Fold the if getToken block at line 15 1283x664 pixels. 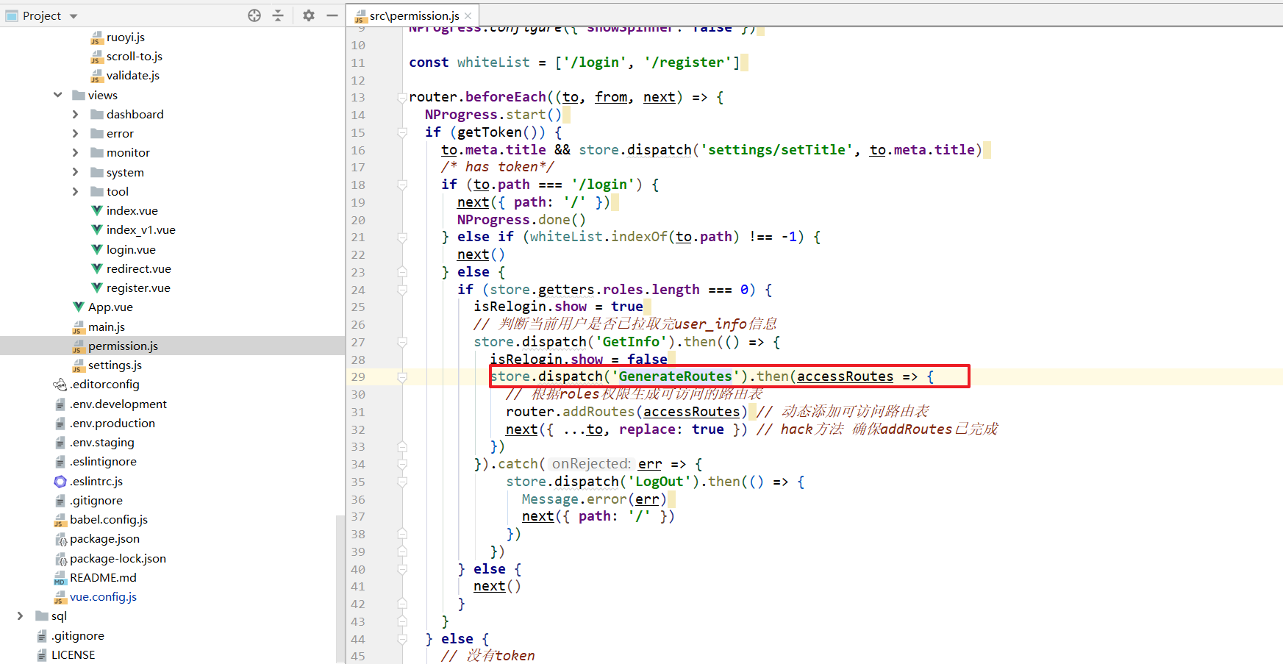point(402,132)
